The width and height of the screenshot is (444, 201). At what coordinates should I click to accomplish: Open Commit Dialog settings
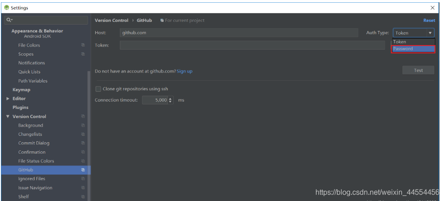(x=34, y=143)
